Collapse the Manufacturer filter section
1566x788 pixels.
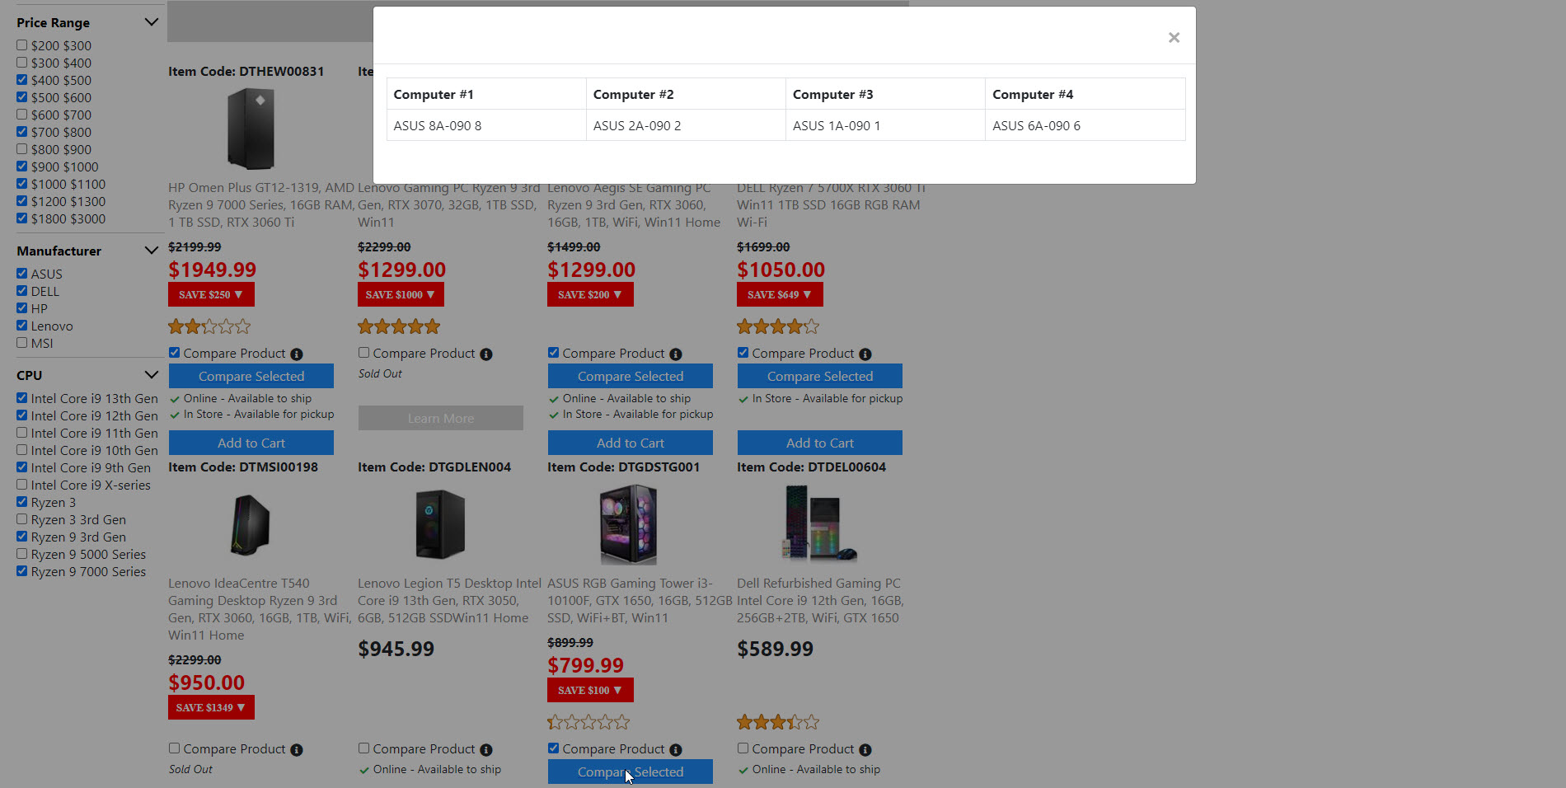(x=151, y=251)
